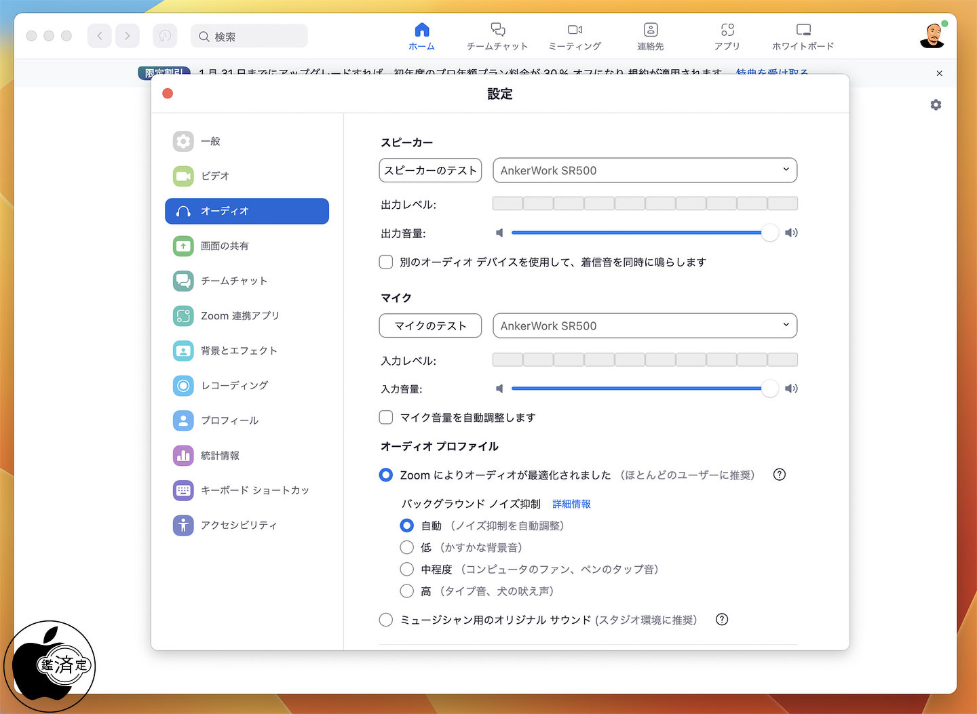
Task: Enable automatic microphone volume adjustment checkbox
Action: (x=386, y=417)
